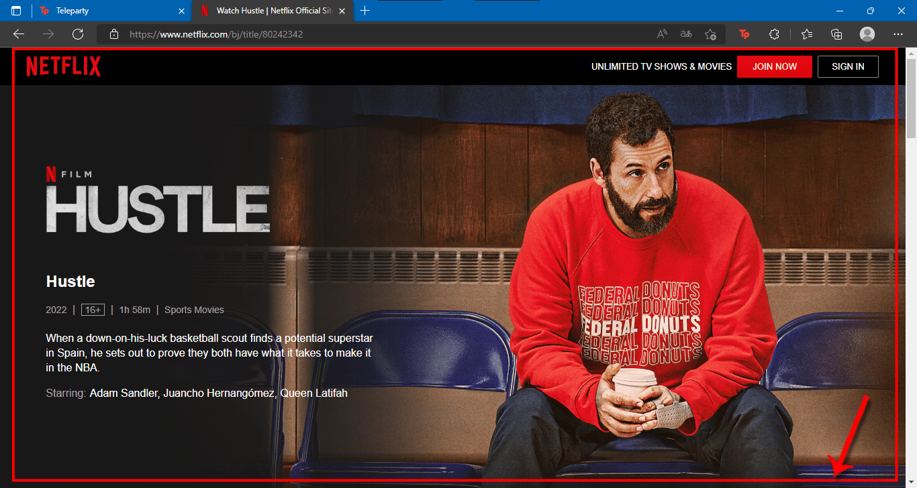Close the Watch Hustle Netflix tab
This screenshot has height=488, width=917.
click(x=342, y=11)
